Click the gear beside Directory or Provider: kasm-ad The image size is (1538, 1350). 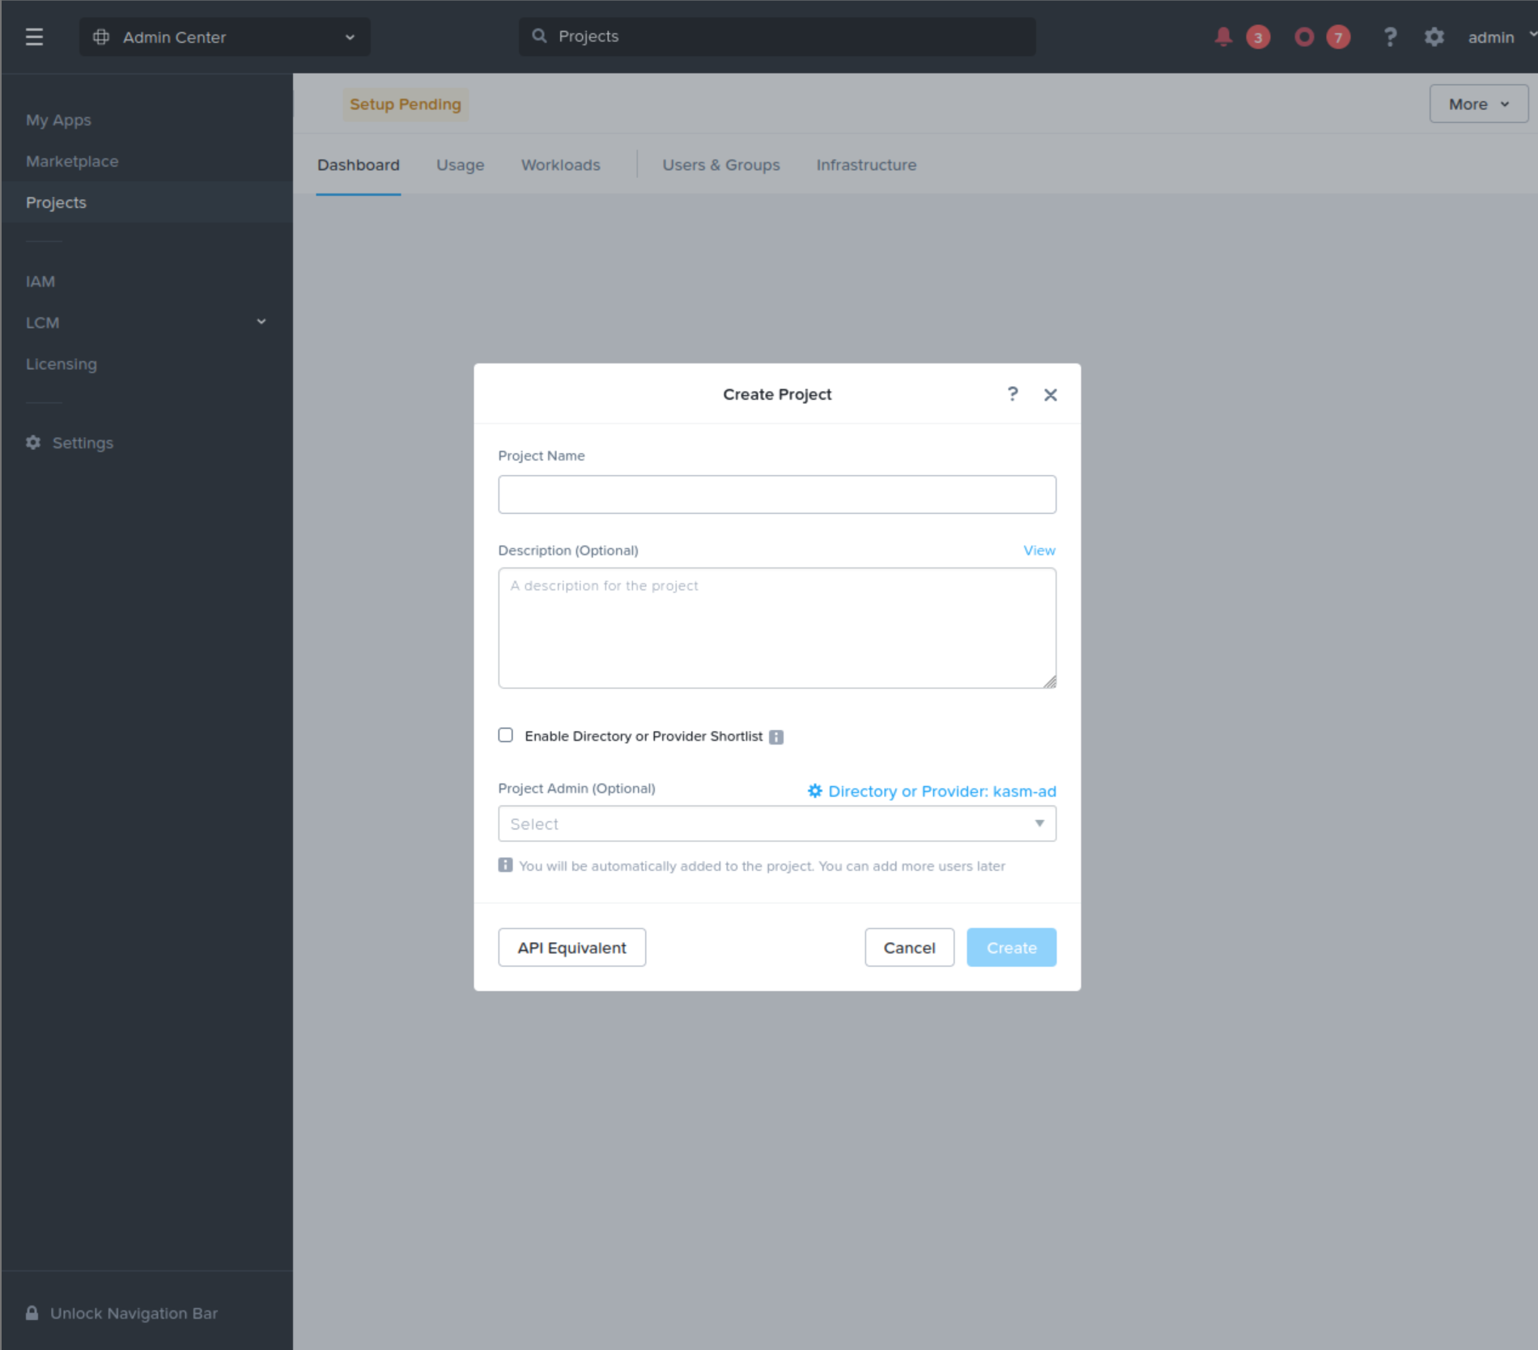point(814,791)
